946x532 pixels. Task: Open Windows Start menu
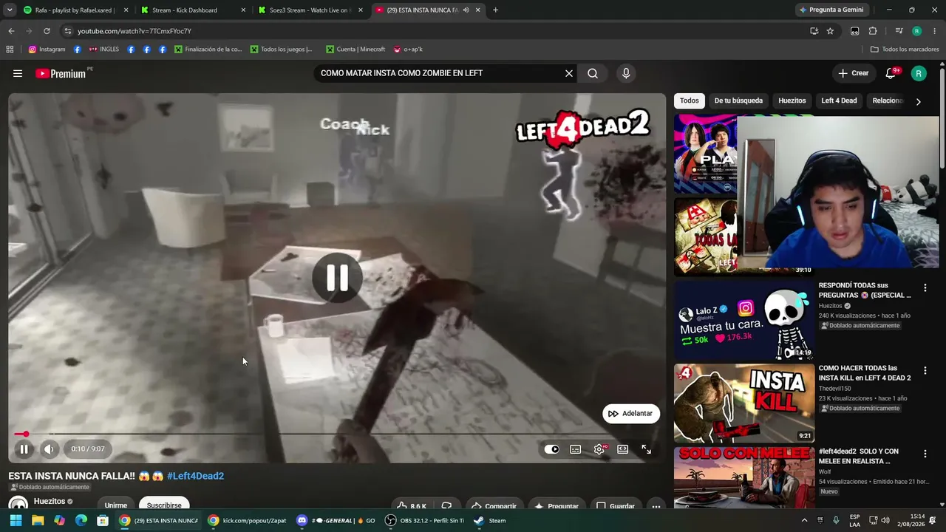[x=16, y=520]
